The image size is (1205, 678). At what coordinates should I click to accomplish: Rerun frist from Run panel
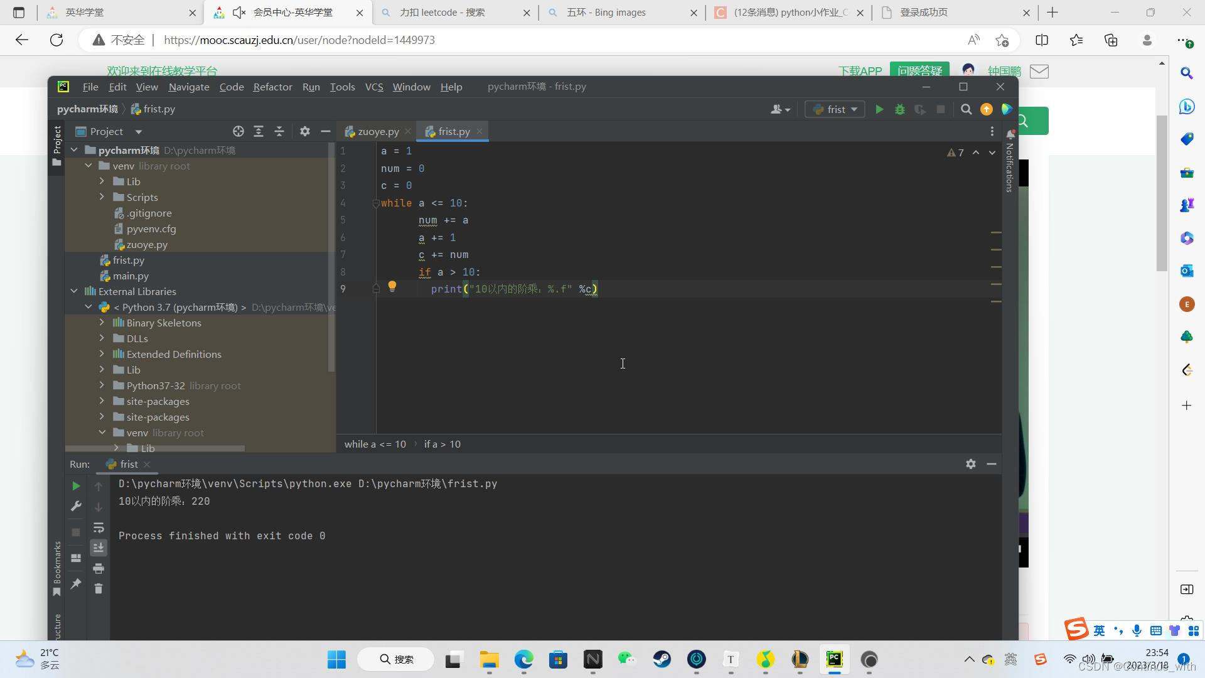[76, 486]
